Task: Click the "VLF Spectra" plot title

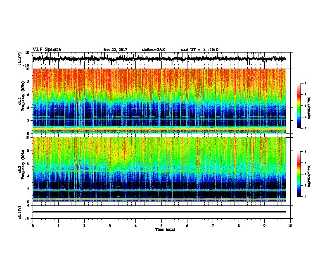Action: click(47, 50)
